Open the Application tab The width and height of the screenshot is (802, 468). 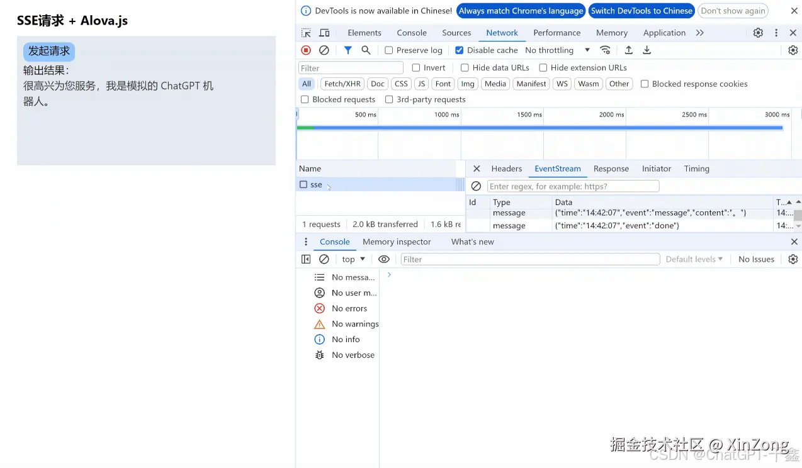point(664,33)
